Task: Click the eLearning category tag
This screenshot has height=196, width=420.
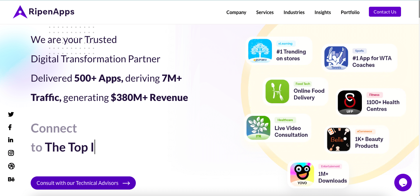Action: (x=285, y=44)
